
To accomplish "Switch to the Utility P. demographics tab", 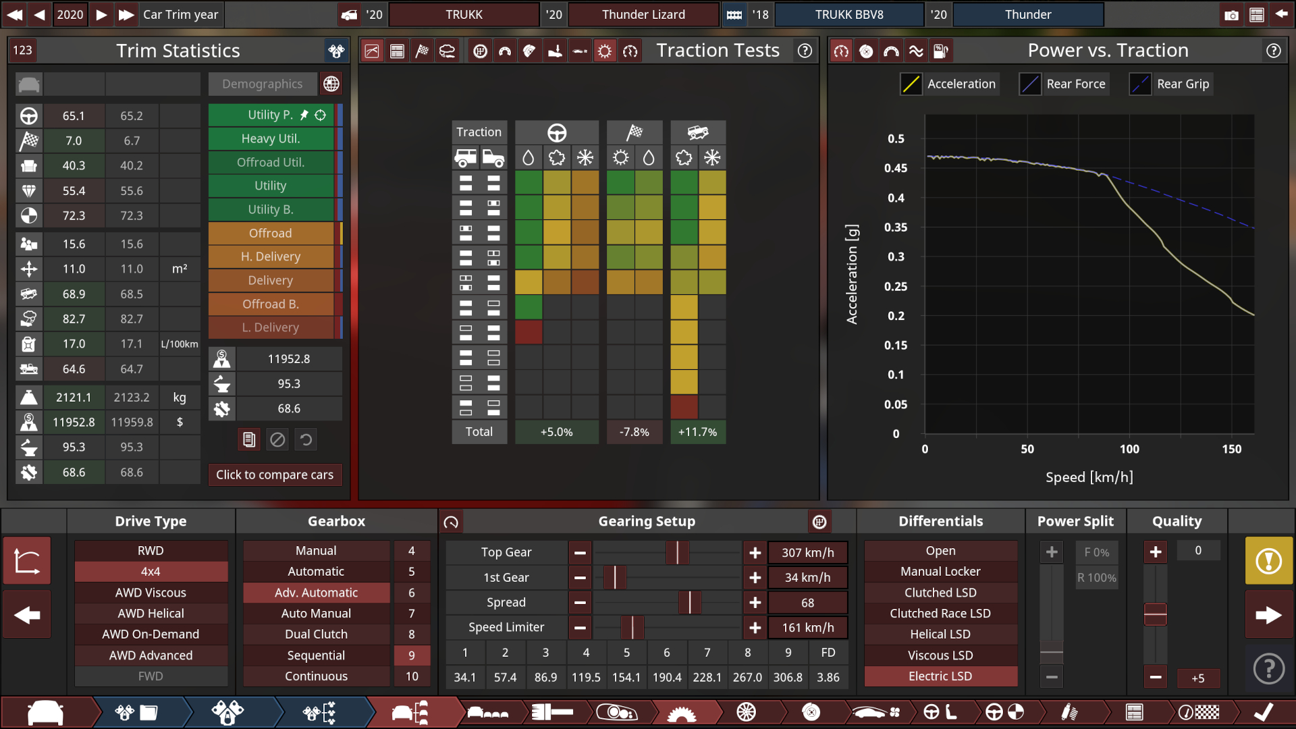I will [x=270, y=114].
